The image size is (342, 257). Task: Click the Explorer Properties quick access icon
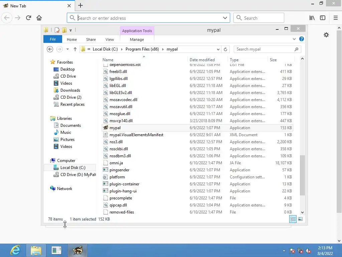(57, 30)
